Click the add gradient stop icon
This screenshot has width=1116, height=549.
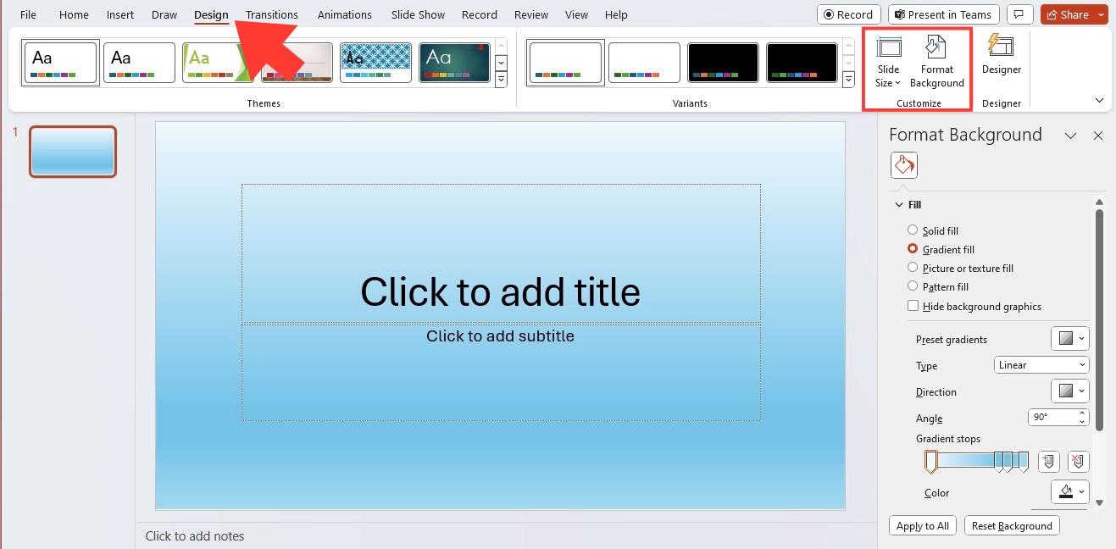(x=1049, y=461)
